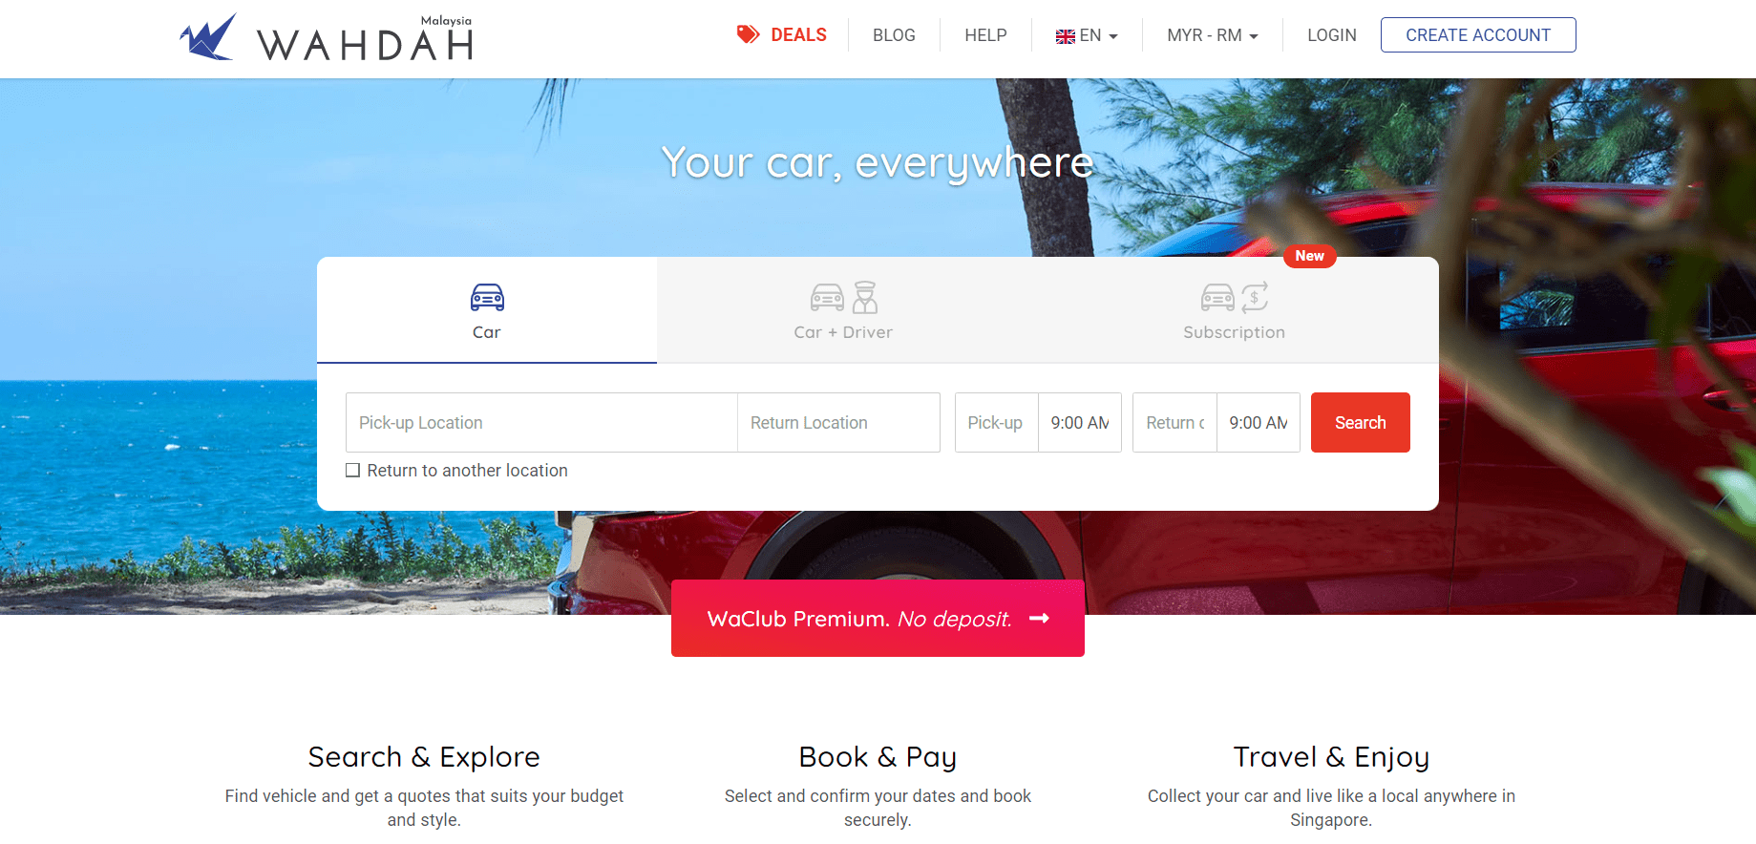Focus the Pick-up Location field
The width and height of the screenshot is (1756, 844).
pos(541,423)
